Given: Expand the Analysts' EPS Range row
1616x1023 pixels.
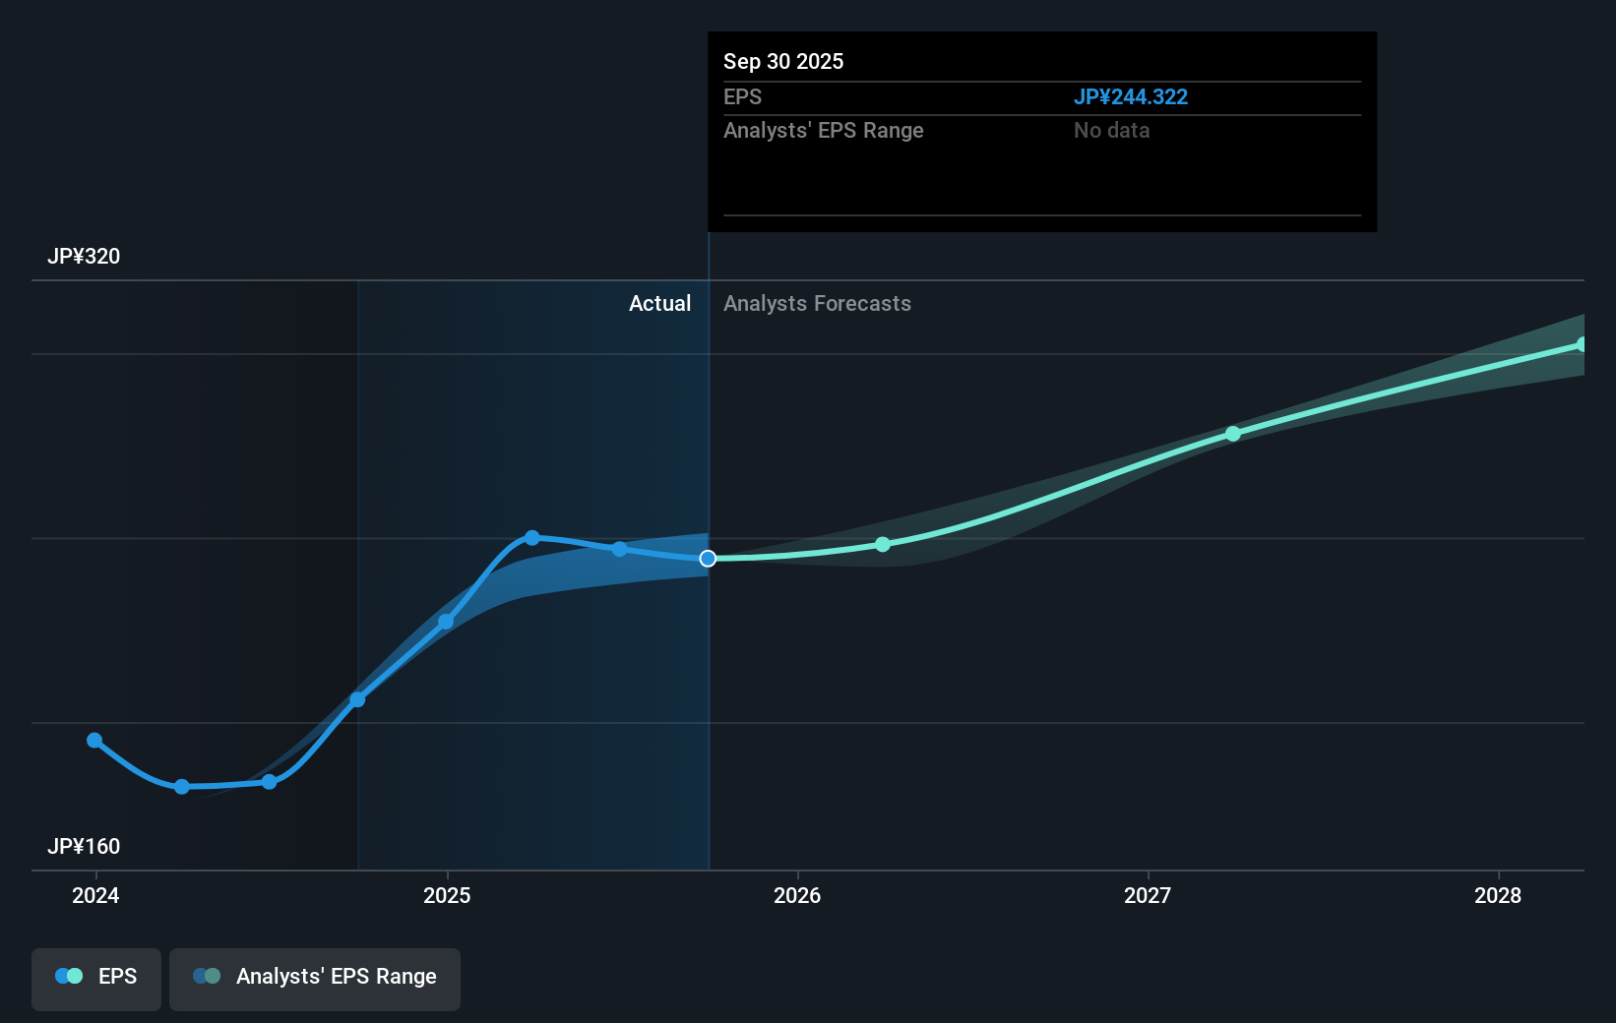Looking at the screenshot, I should [x=823, y=130].
